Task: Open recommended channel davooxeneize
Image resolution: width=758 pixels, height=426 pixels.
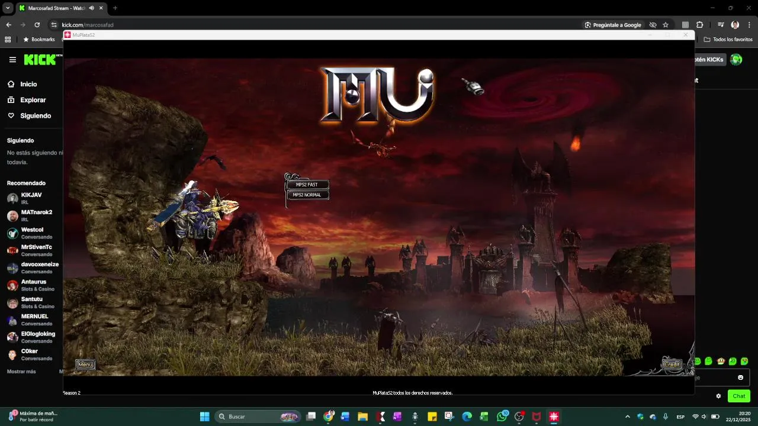Action: click(33, 267)
